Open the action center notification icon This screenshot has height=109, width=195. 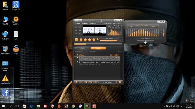pyautogui.click(x=177, y=106)
